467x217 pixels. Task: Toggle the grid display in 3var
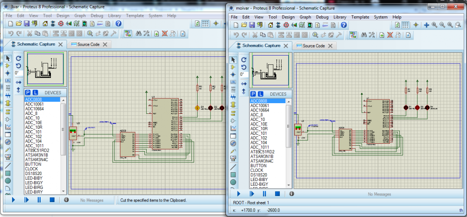click(x=205, y=23)
